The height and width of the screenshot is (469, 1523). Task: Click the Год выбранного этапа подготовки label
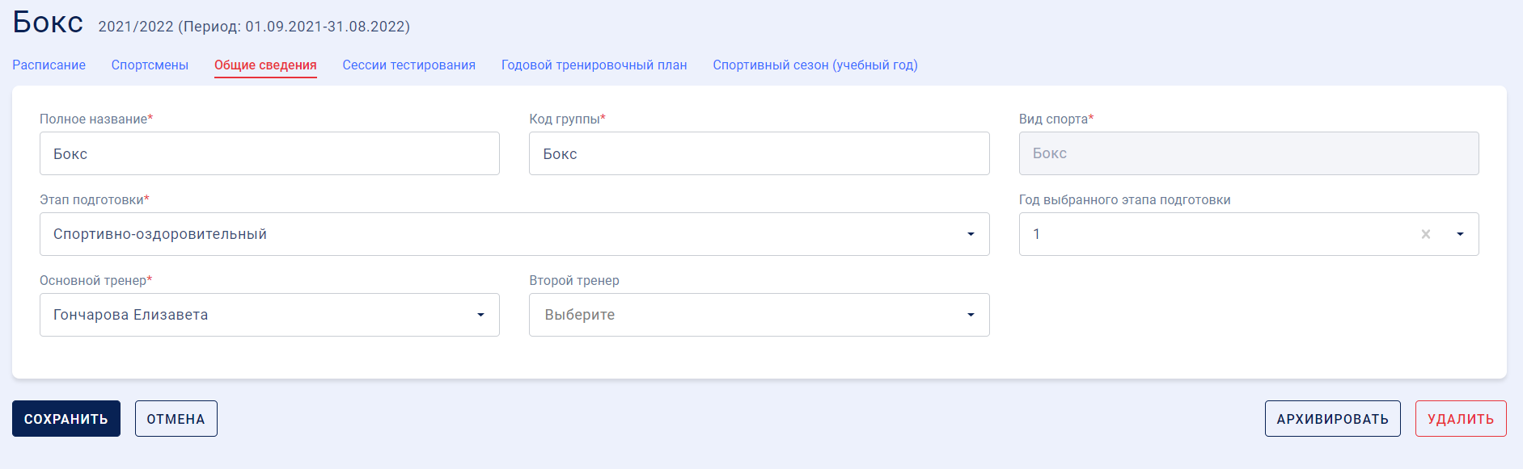click(1124, 200)
